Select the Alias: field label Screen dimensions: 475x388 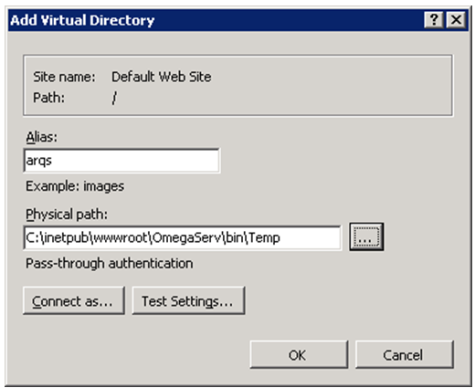pyautogui.click(x=41, y=137)
